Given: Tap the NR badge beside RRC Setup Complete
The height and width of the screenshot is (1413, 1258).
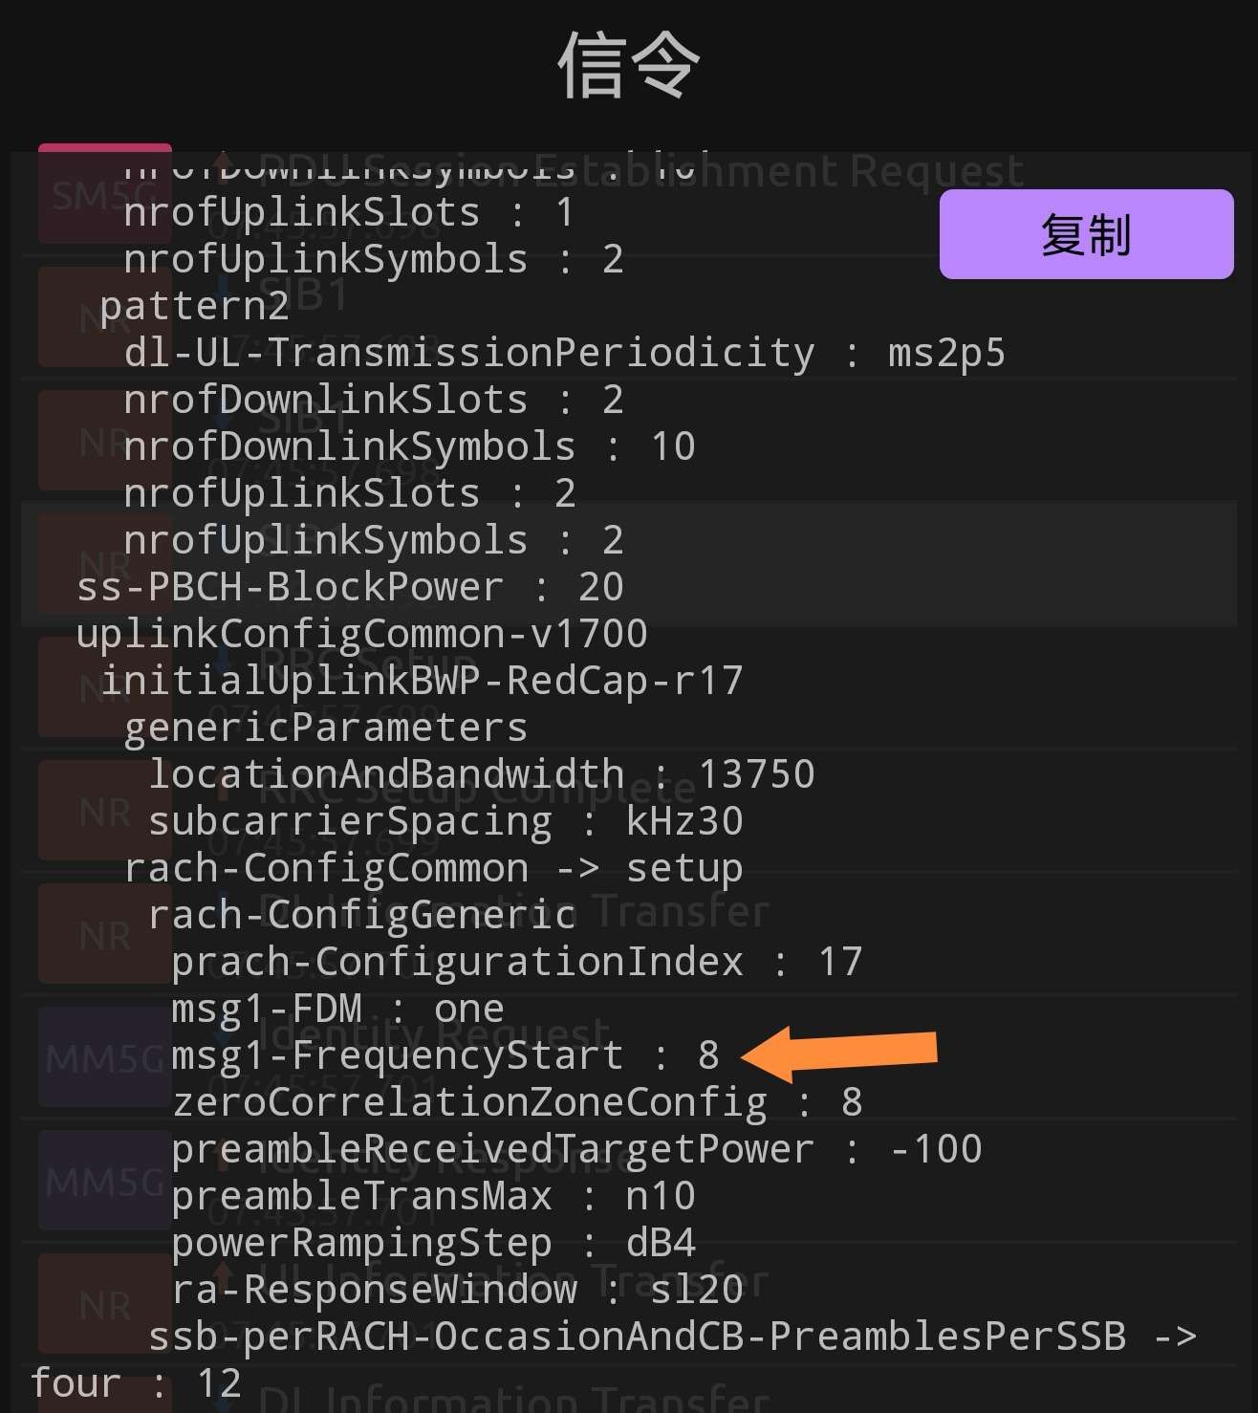Looking at the screenshot, I should click(x=104, y=812).
